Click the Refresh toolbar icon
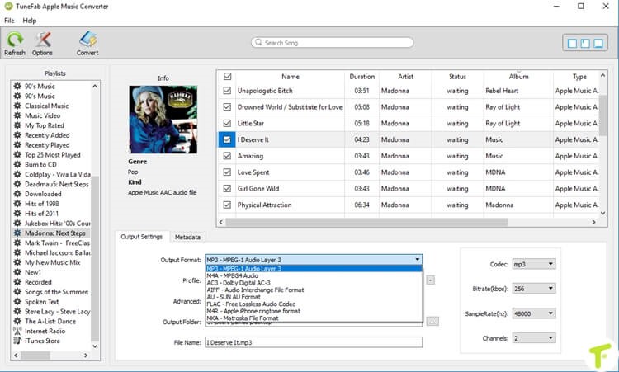Screen dimensions: 619x372 (x=15, y=40)
